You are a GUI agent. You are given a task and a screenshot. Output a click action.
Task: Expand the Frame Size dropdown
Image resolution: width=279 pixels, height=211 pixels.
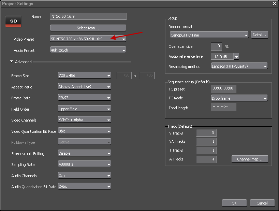[x=85, y=76]
